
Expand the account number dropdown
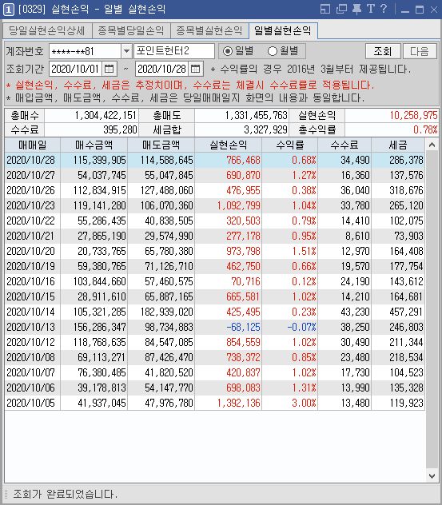(x=126, y=51)
